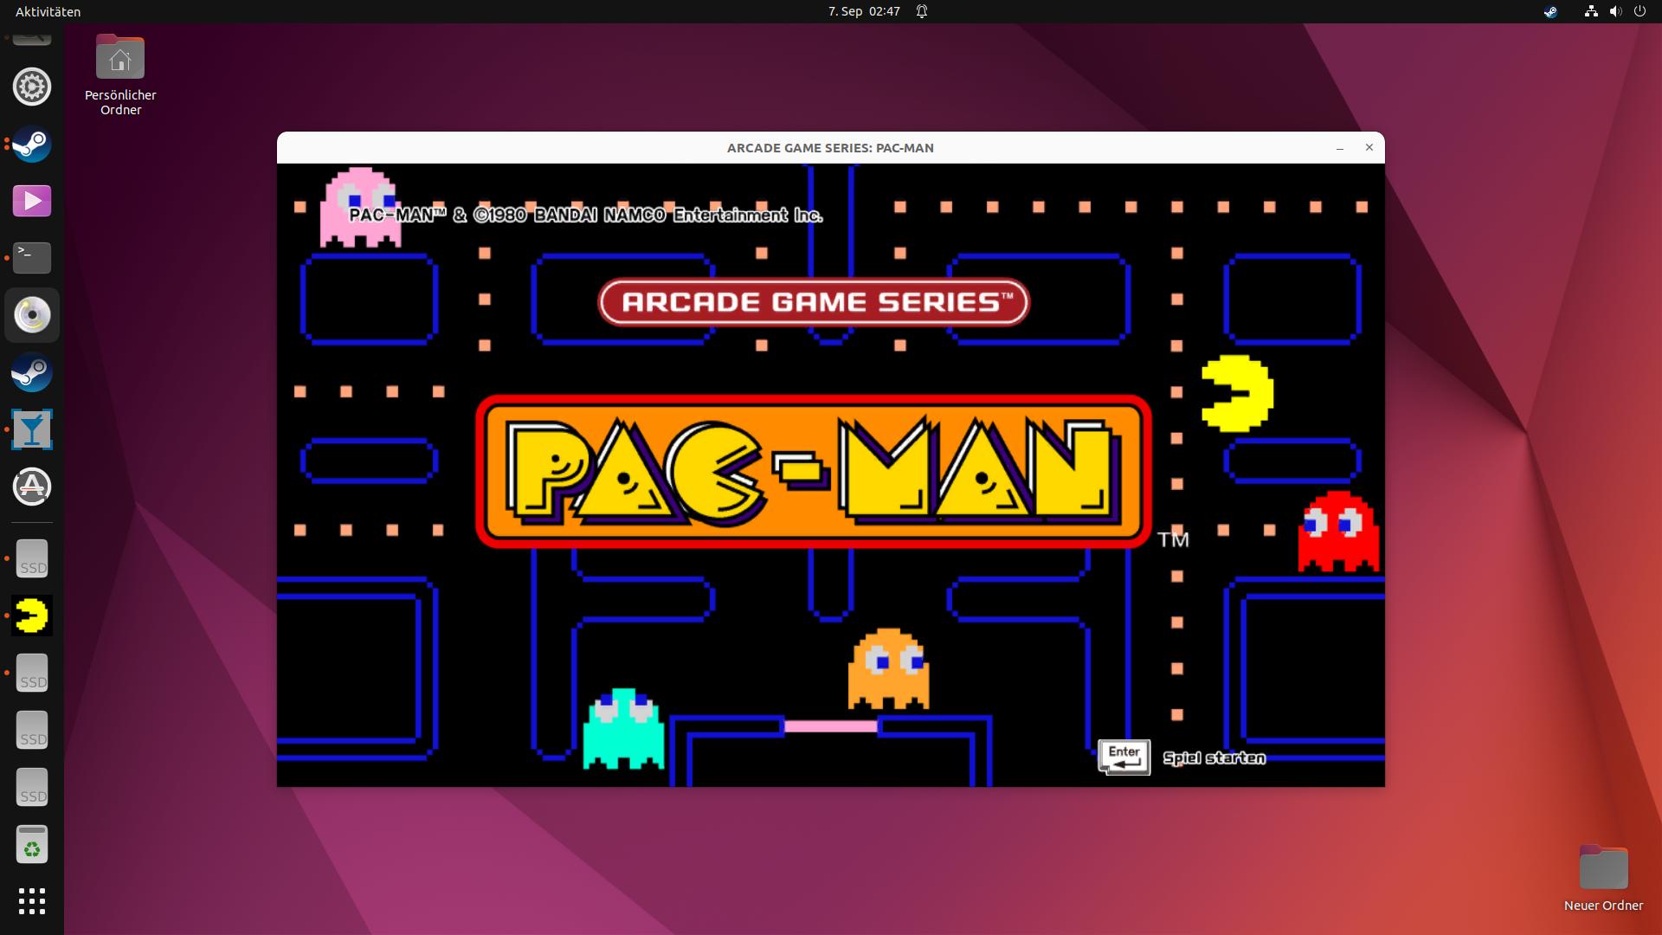Viewport: 1662px width, 935px height.
Task: Show applications grid in the dock
Action: click(32, 901)
